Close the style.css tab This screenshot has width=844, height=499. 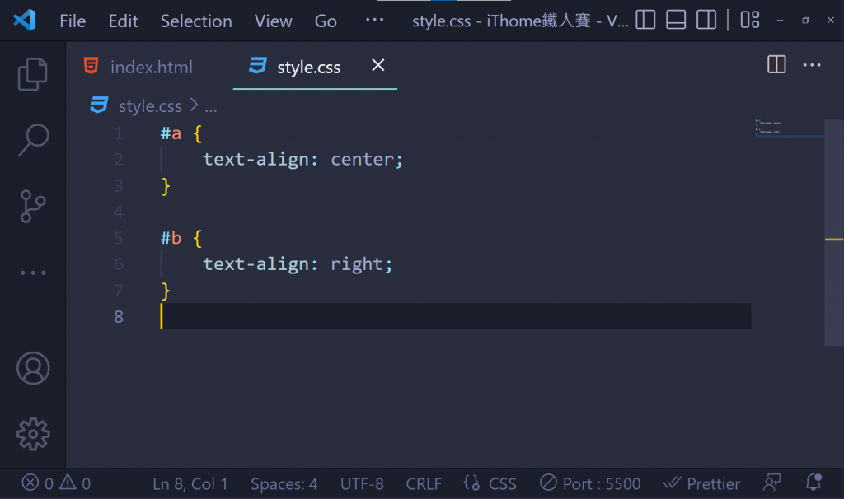click(378, 66)
